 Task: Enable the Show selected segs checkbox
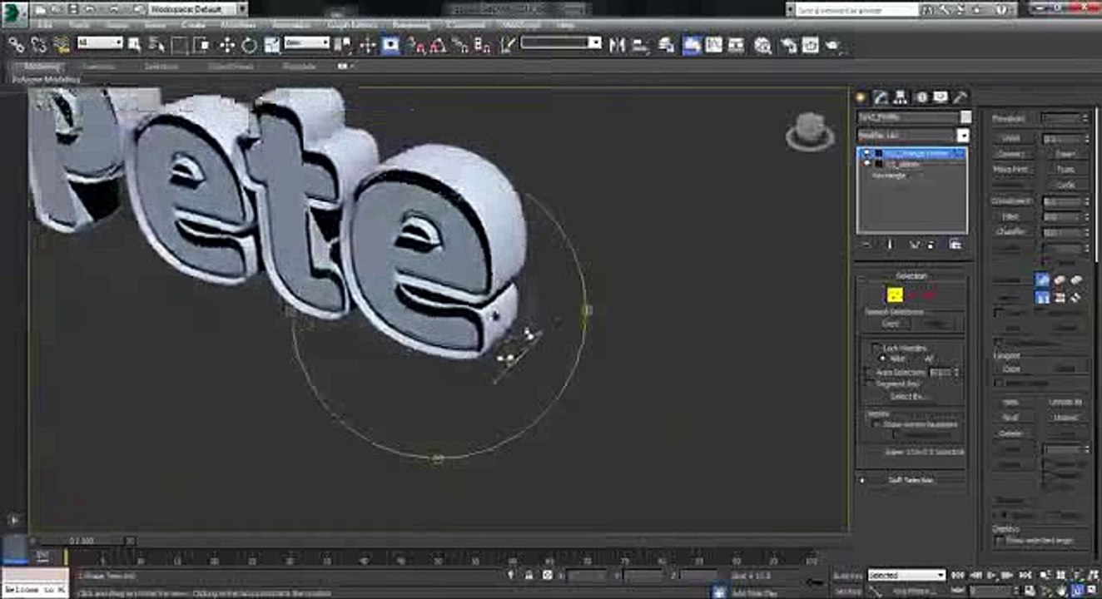(999, 541)
